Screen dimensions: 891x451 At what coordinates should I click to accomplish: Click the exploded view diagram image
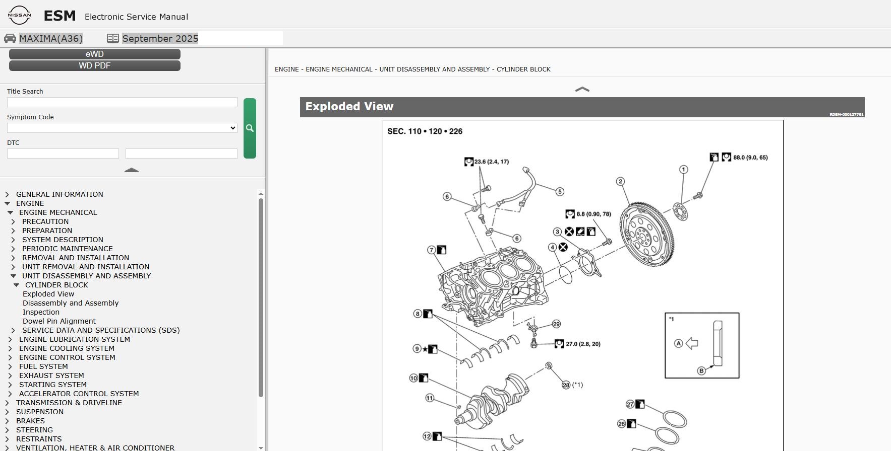[583, 285]
